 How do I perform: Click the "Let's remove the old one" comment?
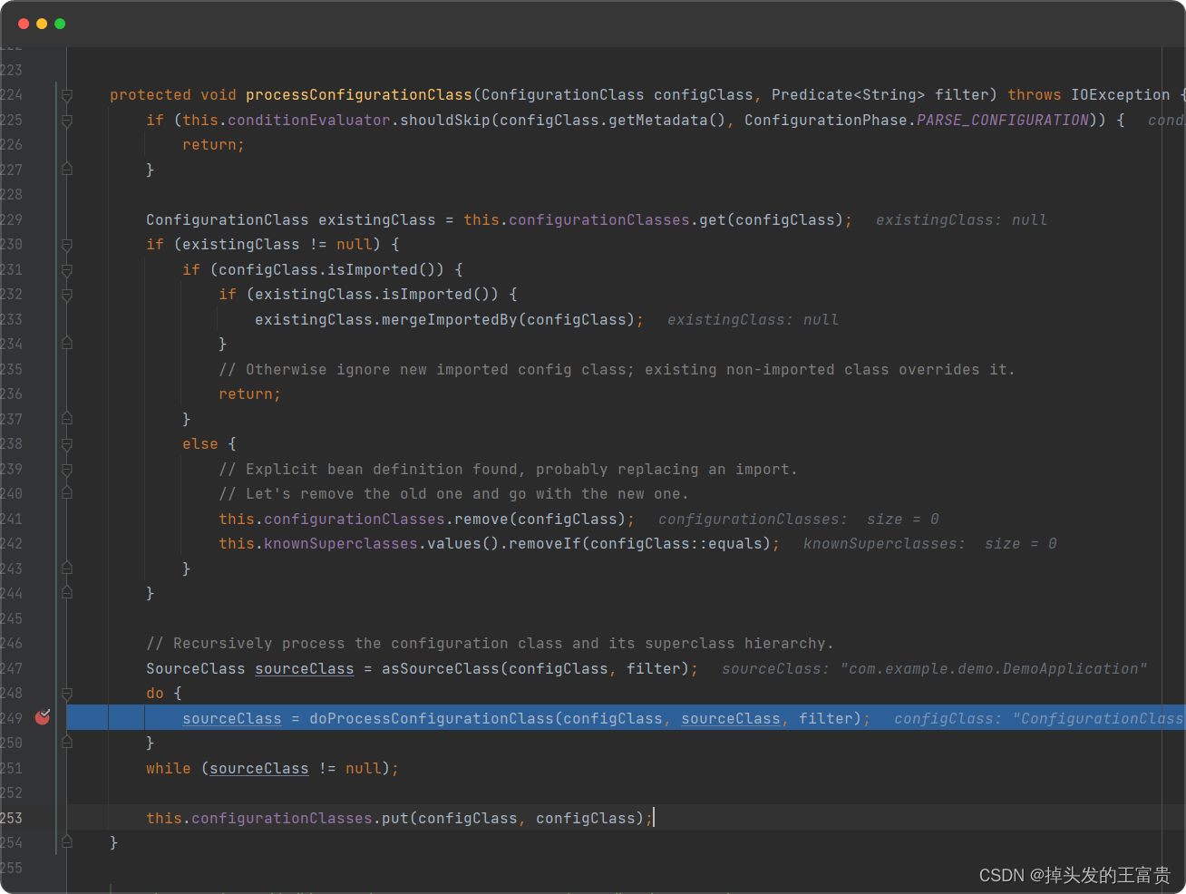click(x=453, y=494)
